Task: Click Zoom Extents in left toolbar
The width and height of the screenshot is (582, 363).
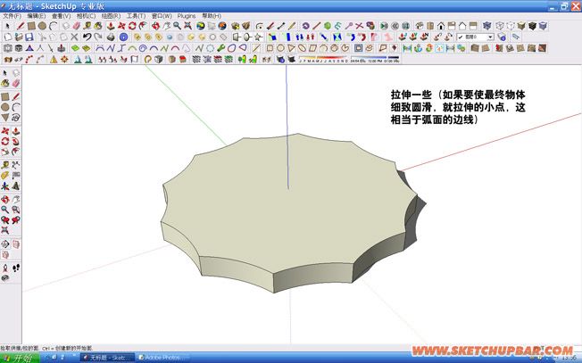Action: [x=5, y=231]
